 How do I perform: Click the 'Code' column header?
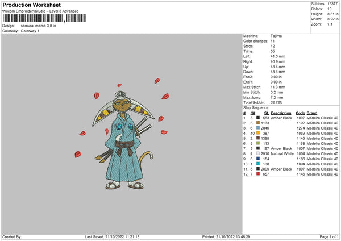point(300,113)
